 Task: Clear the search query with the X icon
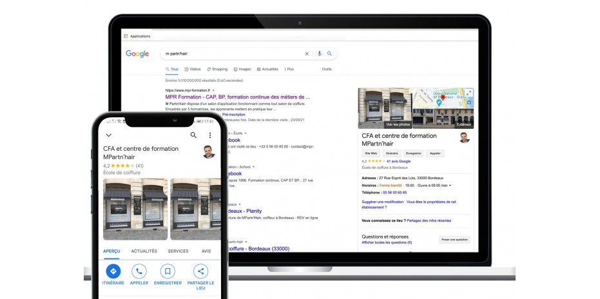click(307, 54)
